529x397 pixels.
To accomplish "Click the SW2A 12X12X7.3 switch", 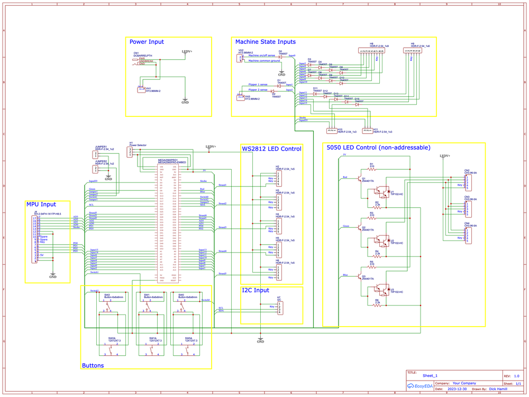I will coord(111,349).
